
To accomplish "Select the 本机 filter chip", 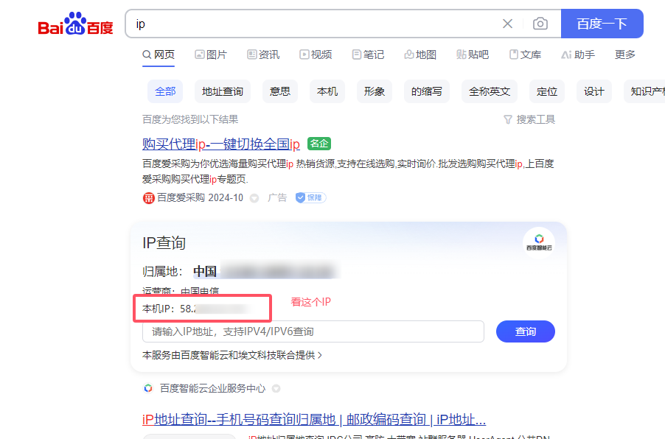I will pyautogui.click(x=327, y=91).
